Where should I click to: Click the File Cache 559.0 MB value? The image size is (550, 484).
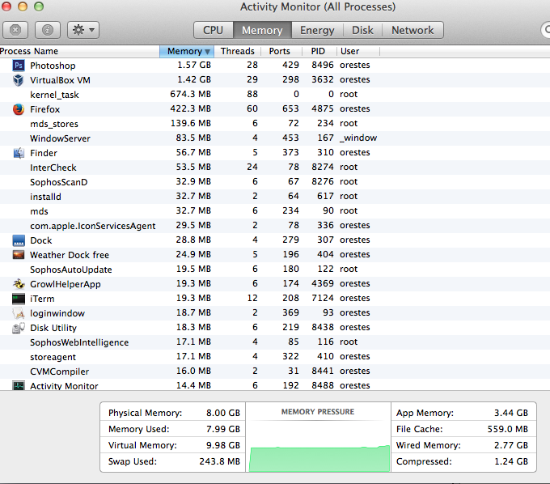click(x=508, y=429)
